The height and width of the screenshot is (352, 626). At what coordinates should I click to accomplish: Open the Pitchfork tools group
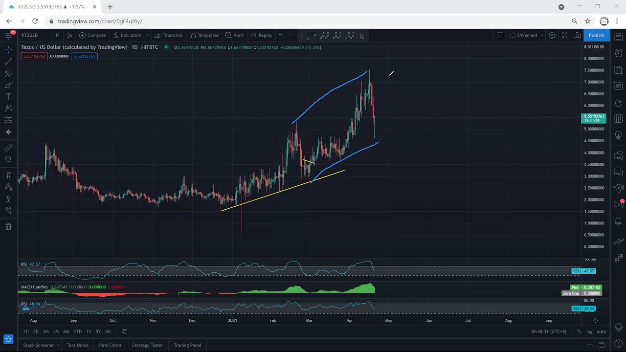pyautogui.click(x=8, y=73)
